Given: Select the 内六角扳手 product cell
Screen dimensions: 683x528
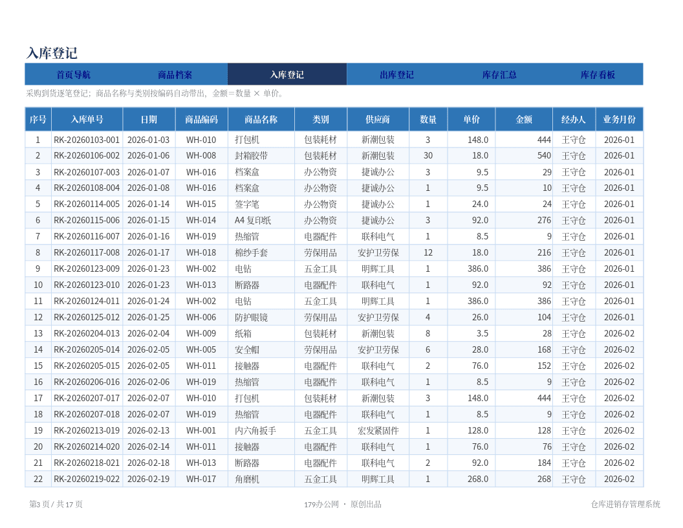Looking at the screenshot, I should (x=261, y=430).
